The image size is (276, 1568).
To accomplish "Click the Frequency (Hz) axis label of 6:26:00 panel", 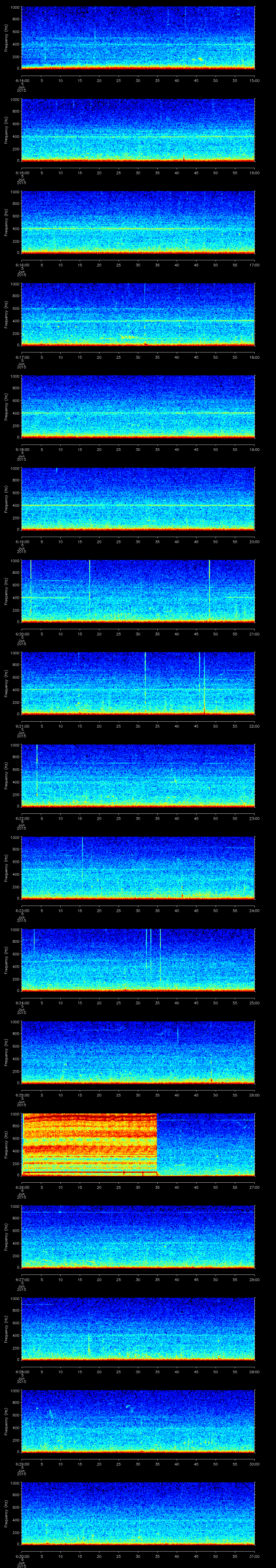I will click(6, 1145).
